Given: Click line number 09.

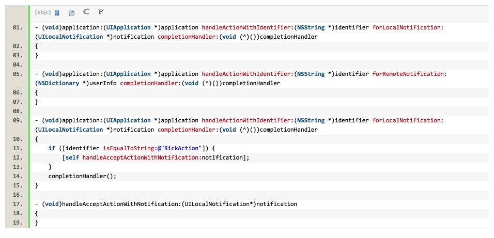Looking at the screenshot, I should (18, 120).
